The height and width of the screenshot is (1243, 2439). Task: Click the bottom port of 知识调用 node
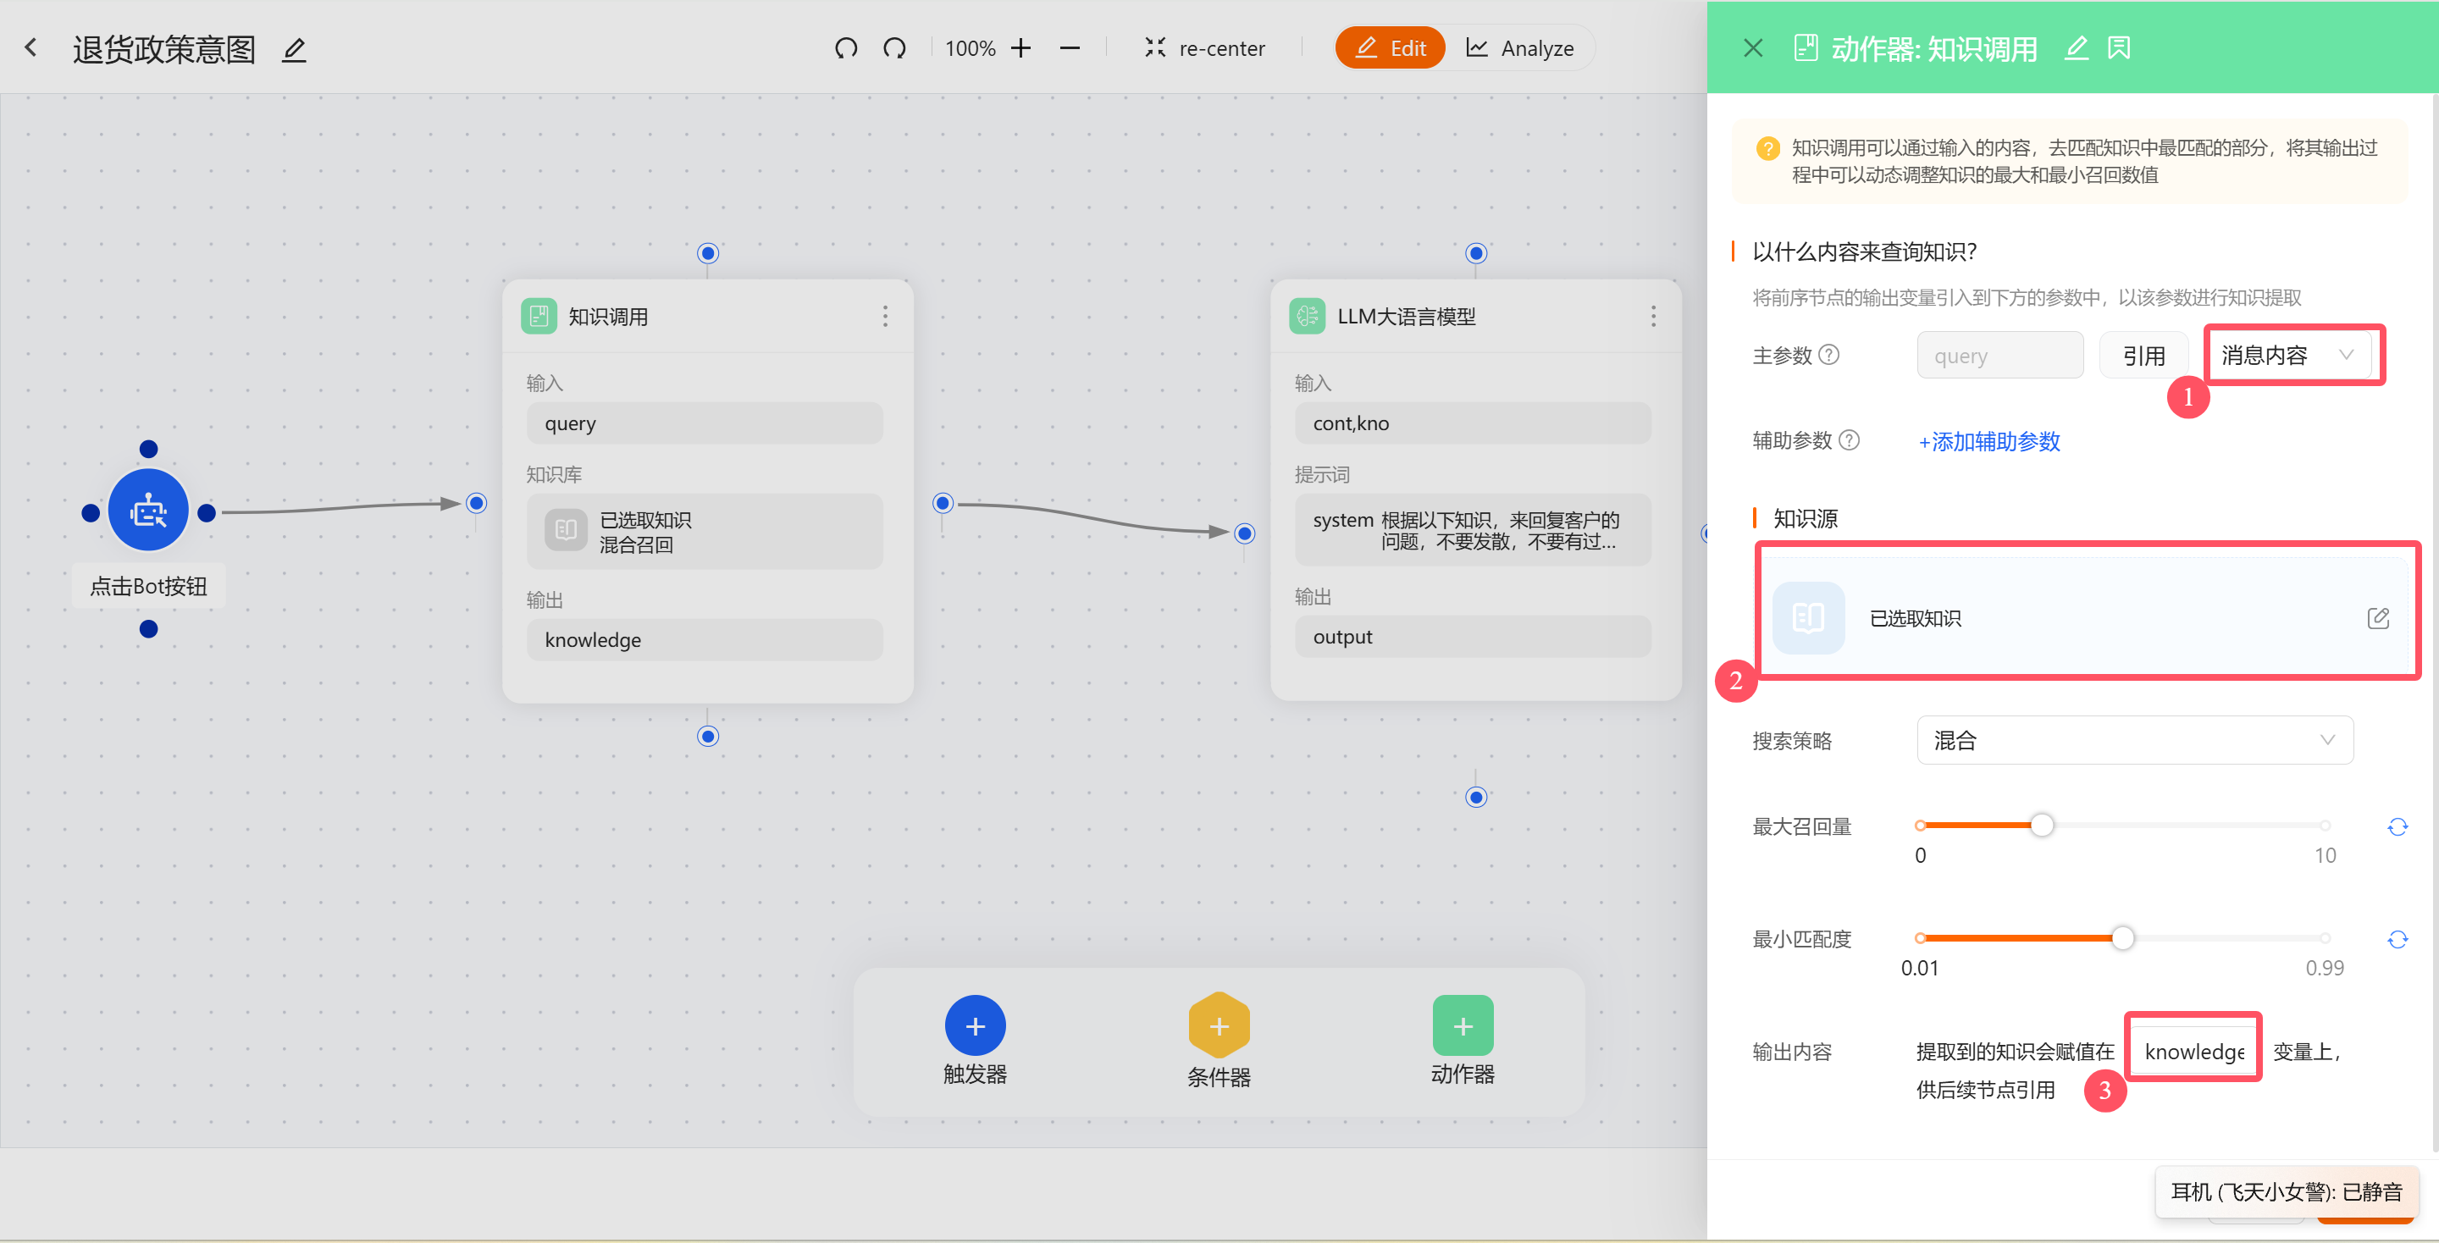(x=707, y=736)
